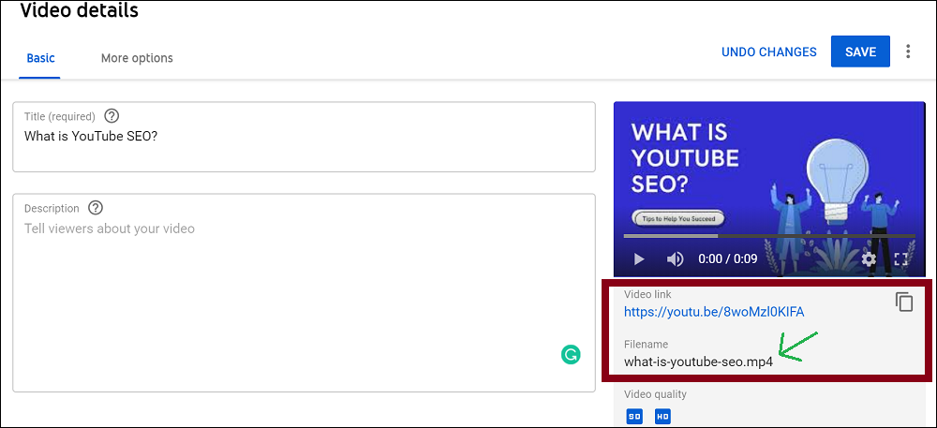
Task: Click the UNDO CHANGES button
Action: pyautogui.click(x=769, y=52)
